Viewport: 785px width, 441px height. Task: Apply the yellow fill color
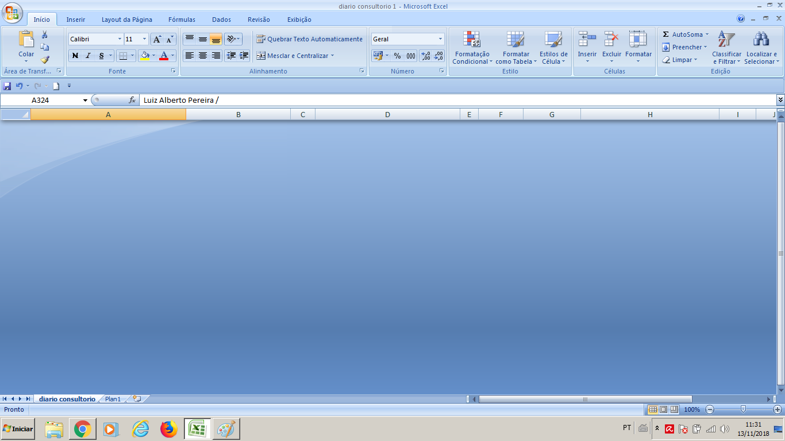(145, 56)
